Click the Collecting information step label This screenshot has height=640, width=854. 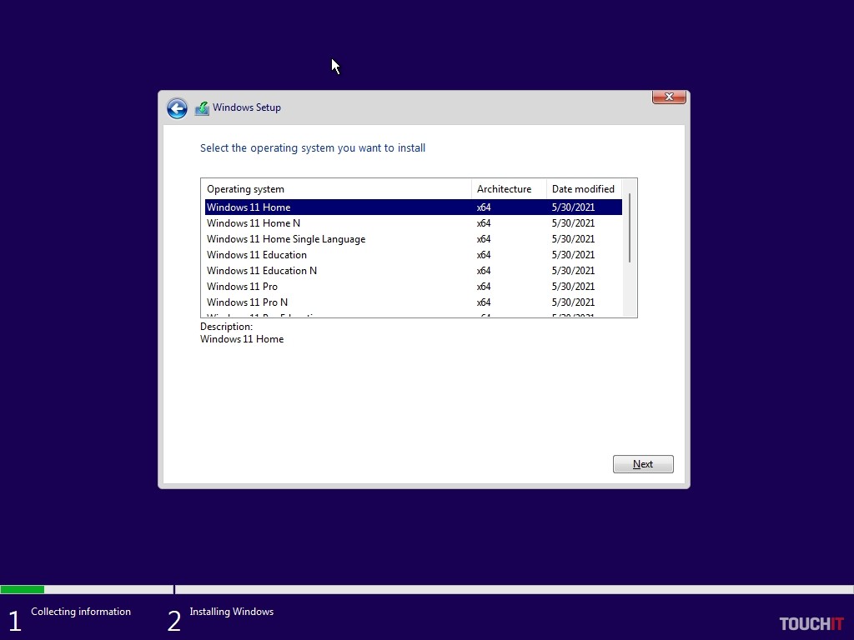(x=81, y=612)
